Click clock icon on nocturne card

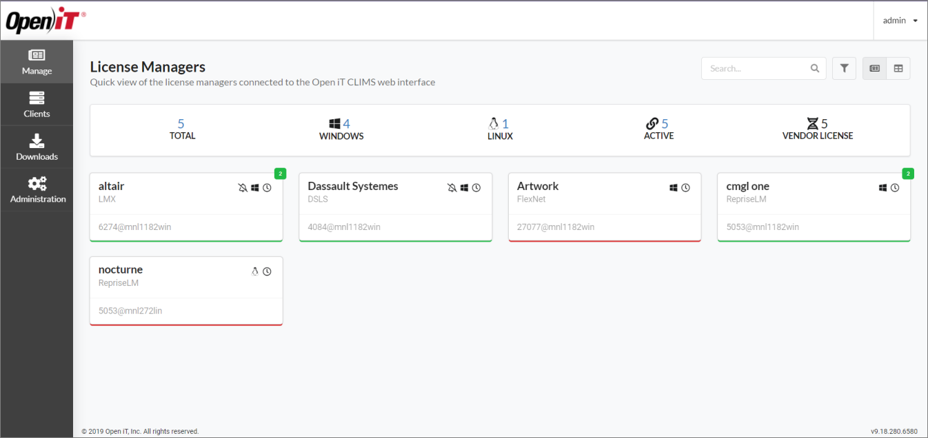(267, 271)
